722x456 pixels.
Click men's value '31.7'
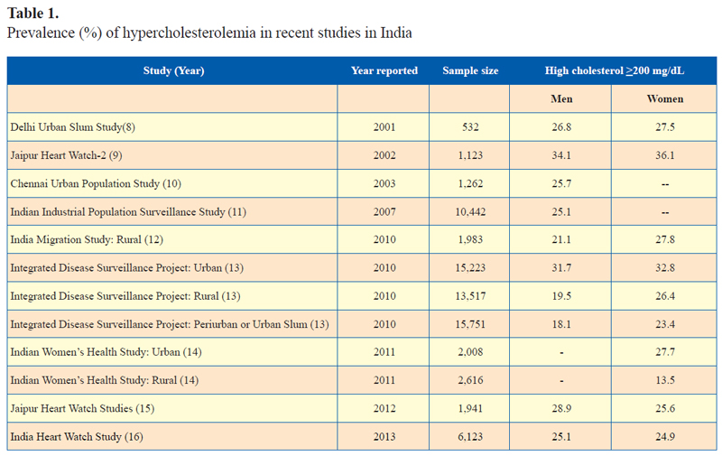(x=561, y=267)
